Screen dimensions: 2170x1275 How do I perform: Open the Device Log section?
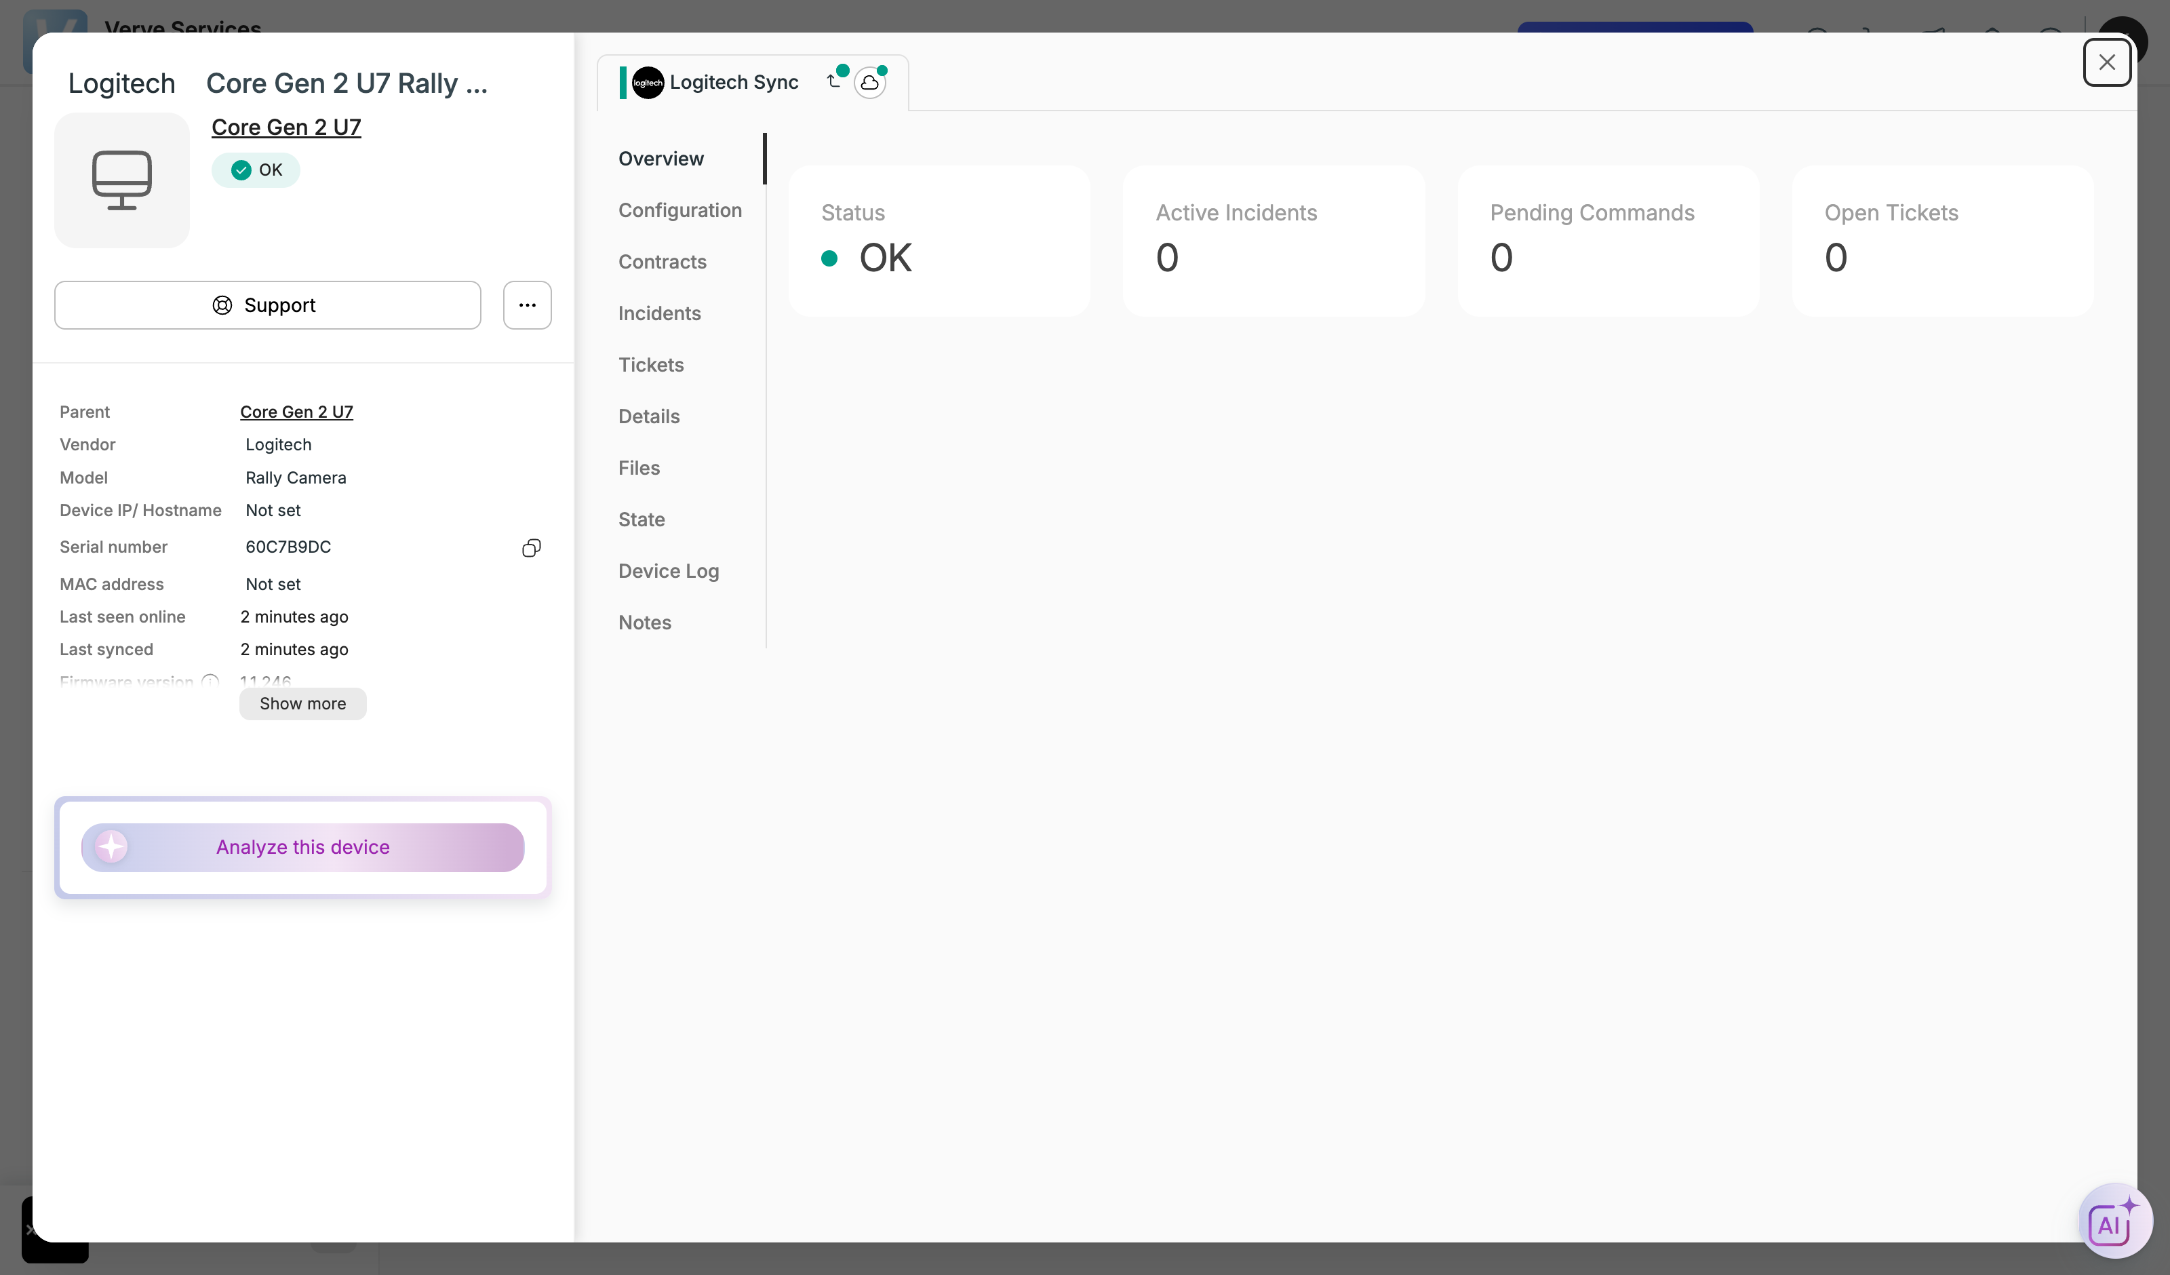tap(668, 571)
